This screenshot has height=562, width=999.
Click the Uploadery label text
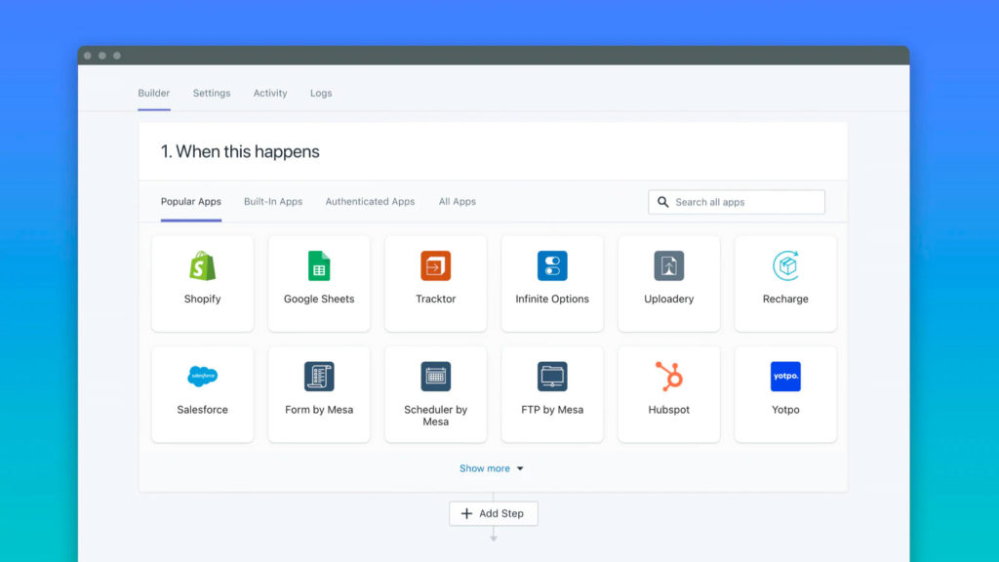[669, 299]
